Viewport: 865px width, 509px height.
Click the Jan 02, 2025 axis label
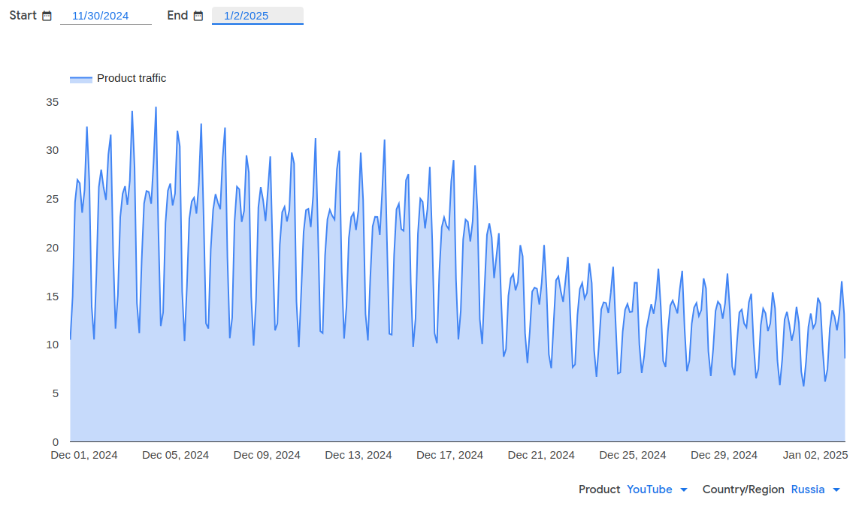pos(815,455)
